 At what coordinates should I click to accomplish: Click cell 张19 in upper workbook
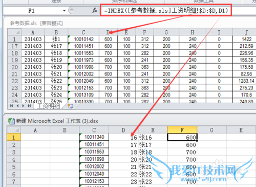tap(56, 60)
